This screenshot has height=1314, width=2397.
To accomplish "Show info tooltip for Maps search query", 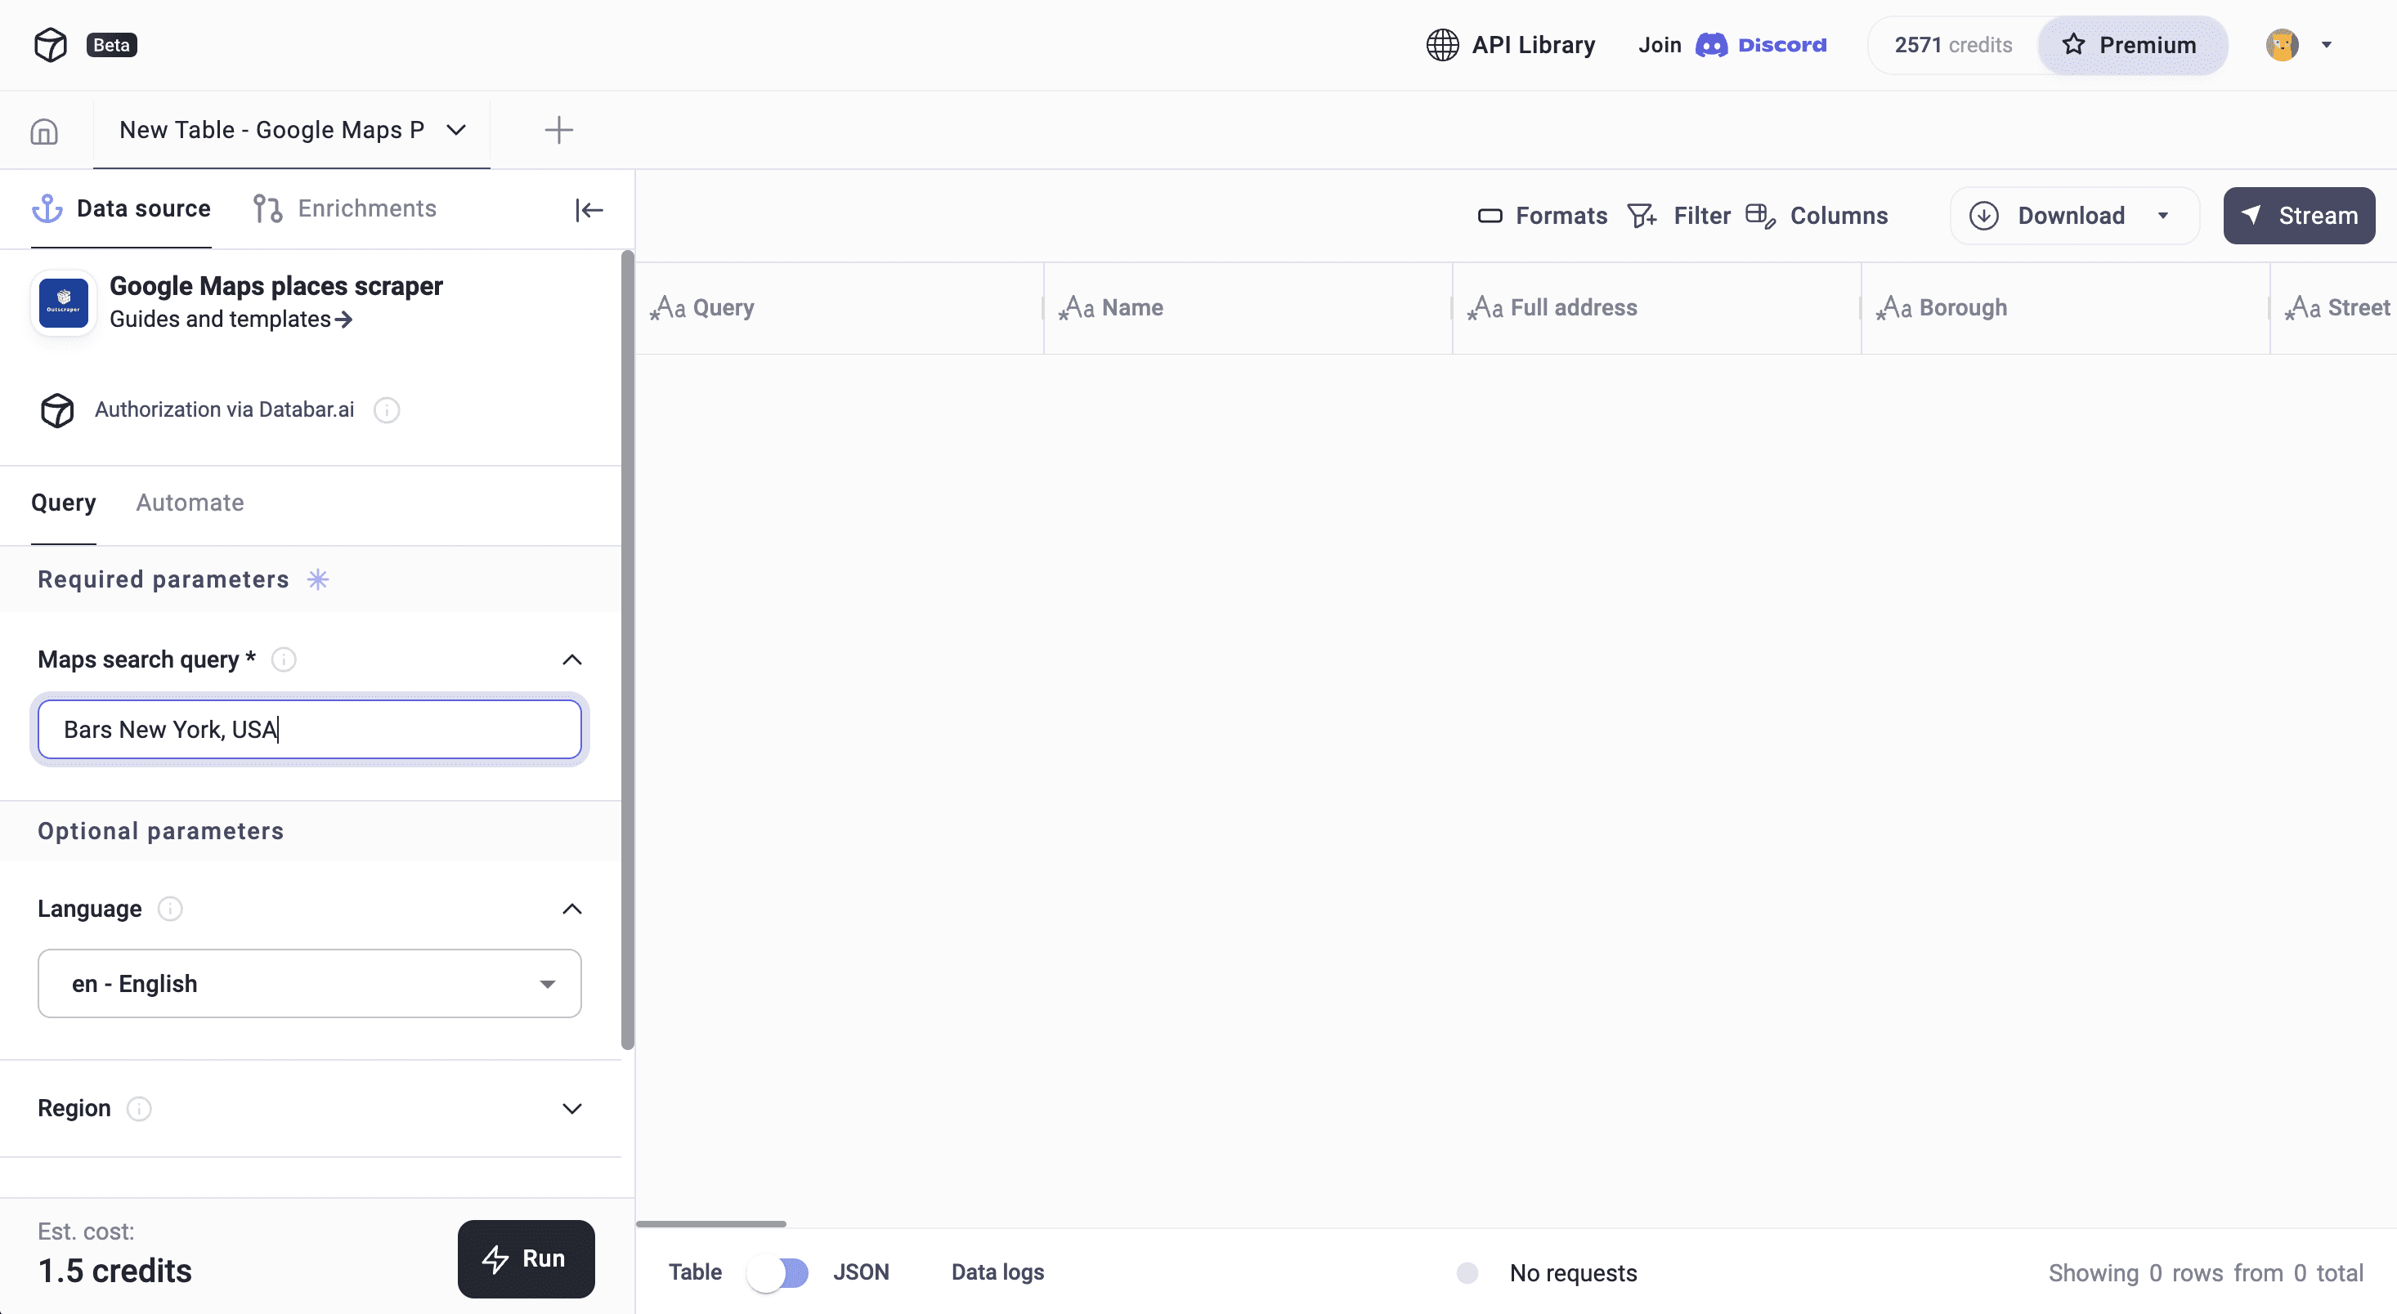I will point(284,659).
